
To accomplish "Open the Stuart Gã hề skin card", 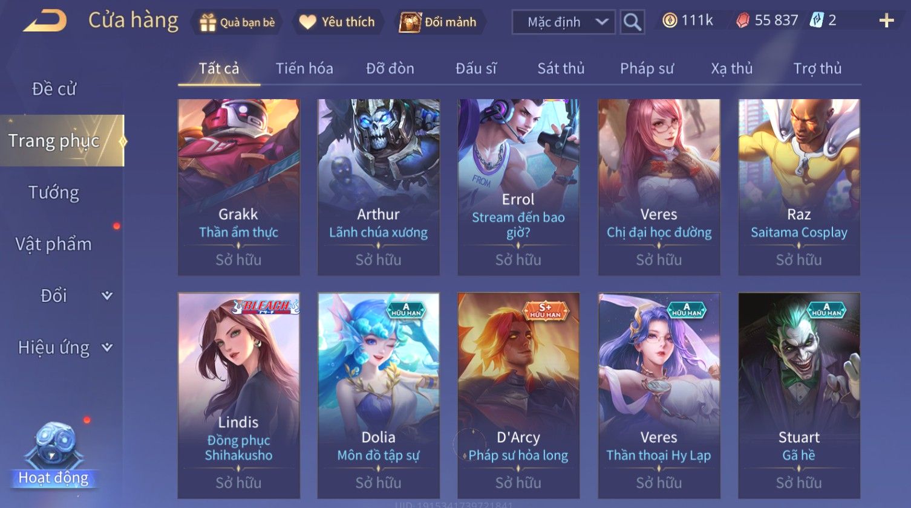I will (799, 396).
